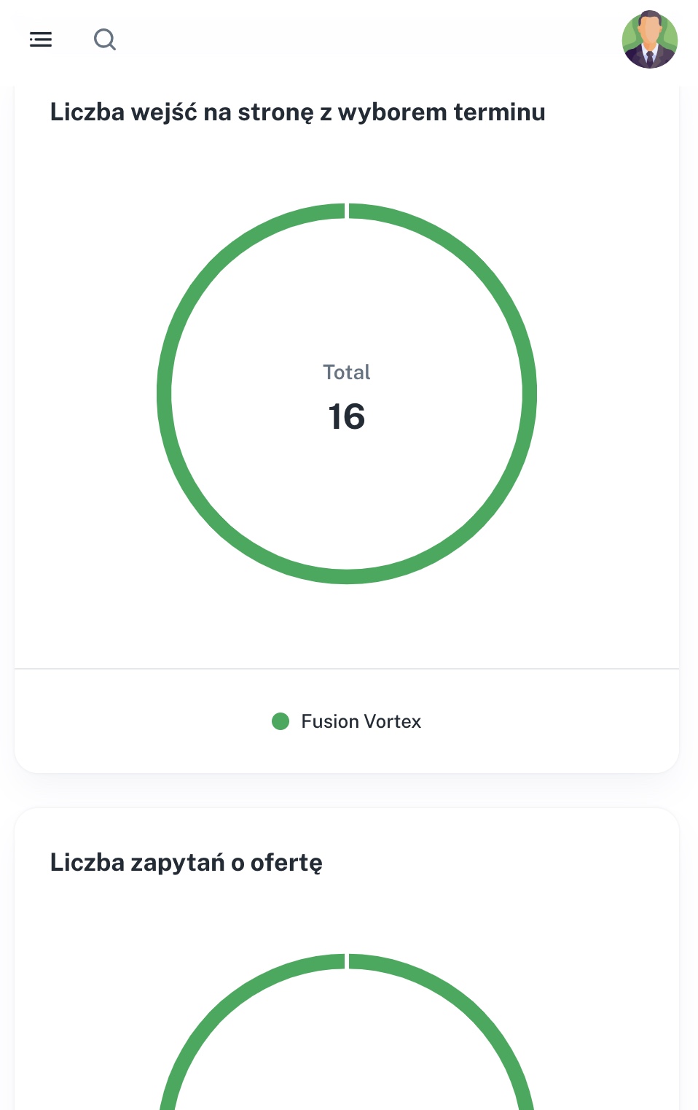The height and width of the screenshot is (1110, 698).
Task: Click the "Total" label inside first donut
Action: click(347, 372)
